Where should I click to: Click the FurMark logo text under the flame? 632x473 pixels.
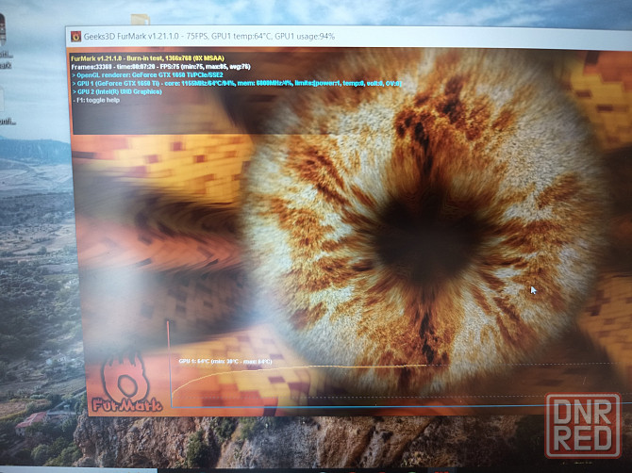[126, 405]
